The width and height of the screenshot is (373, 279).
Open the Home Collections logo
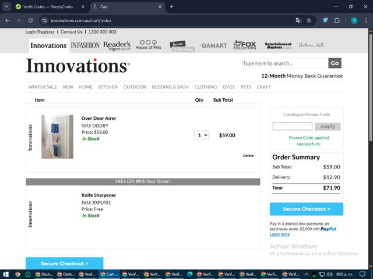point(182,46)
